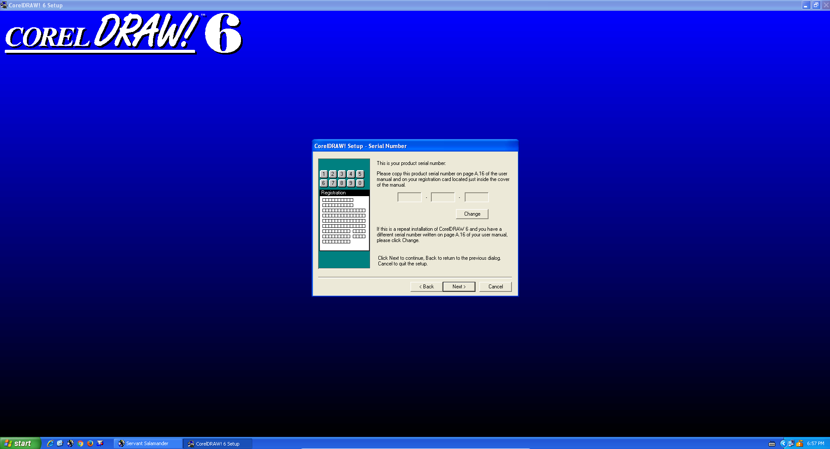Go Back to the previous dialog
Viewport: 830px width, 449px height.
click(426, 287)
